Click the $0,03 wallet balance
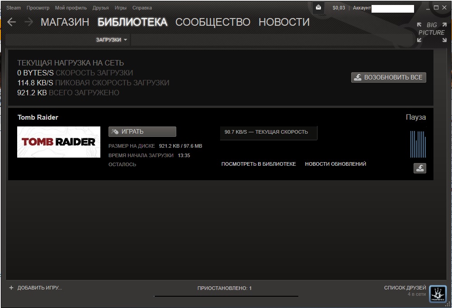The height and width of the screenshot is (308, 452). (x=339, y=8)
